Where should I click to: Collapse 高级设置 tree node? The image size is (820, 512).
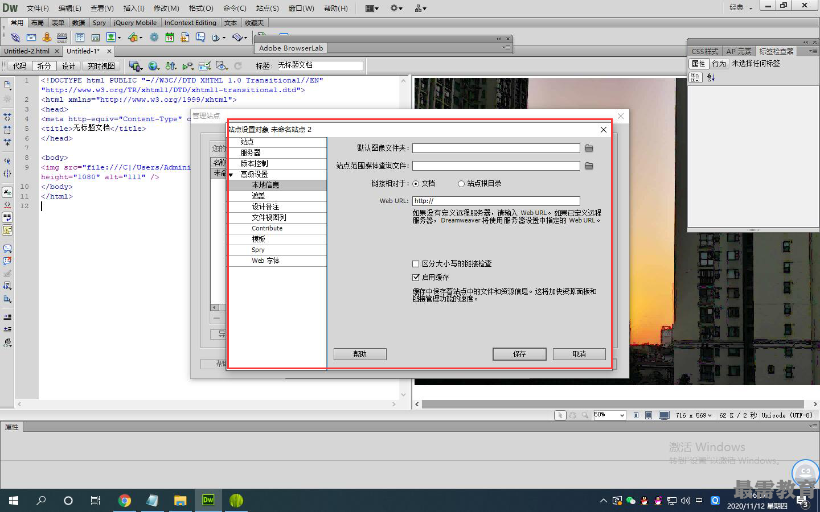click(231, 175)
